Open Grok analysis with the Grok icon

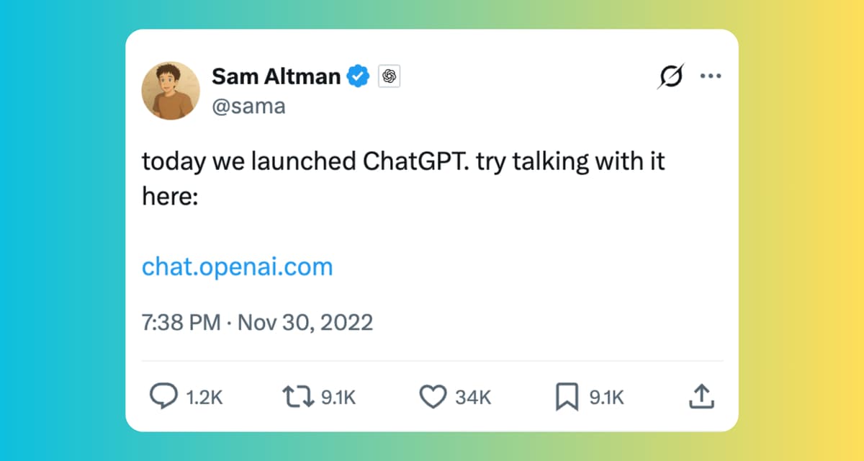pyautogui.click(x=670, y=76)
